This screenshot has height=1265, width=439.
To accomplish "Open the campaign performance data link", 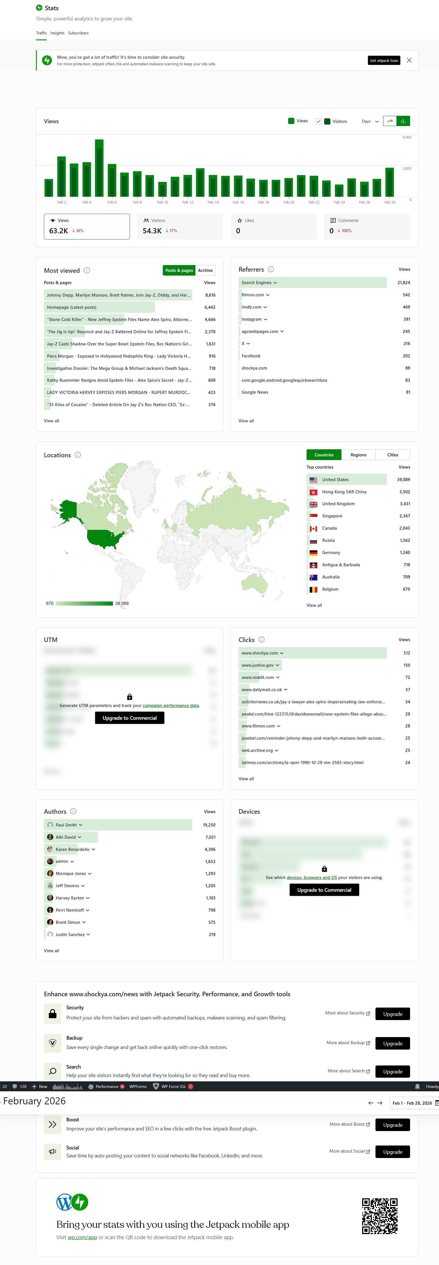I will coord(171,706).
